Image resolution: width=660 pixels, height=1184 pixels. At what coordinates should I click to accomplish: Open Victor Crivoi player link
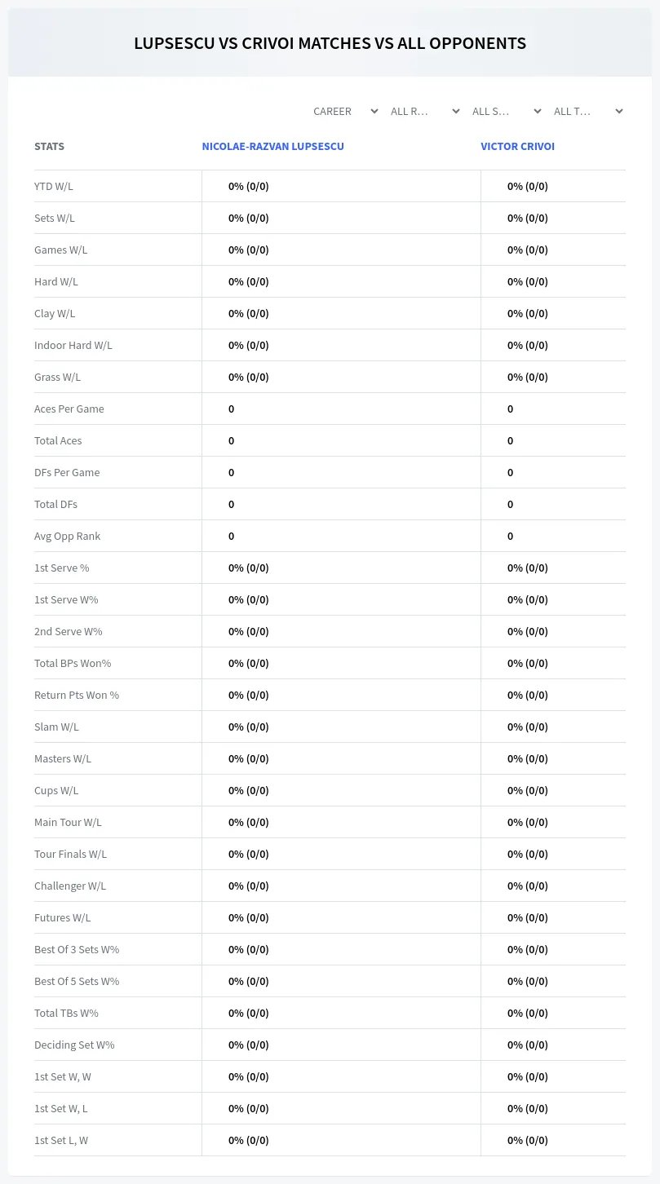(517, 146)
